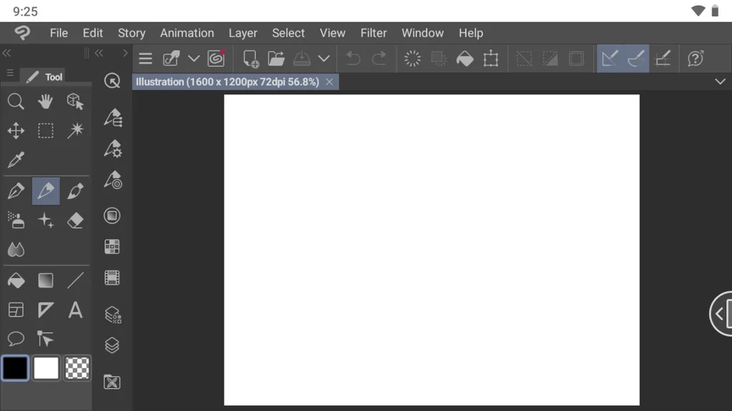Open the Color Set palette icon
732x411 pixels.
click(x=112, y=246)
